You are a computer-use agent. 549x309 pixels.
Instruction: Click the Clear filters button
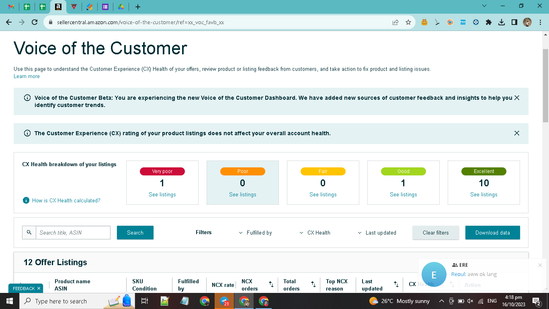[x=436, y=233]
